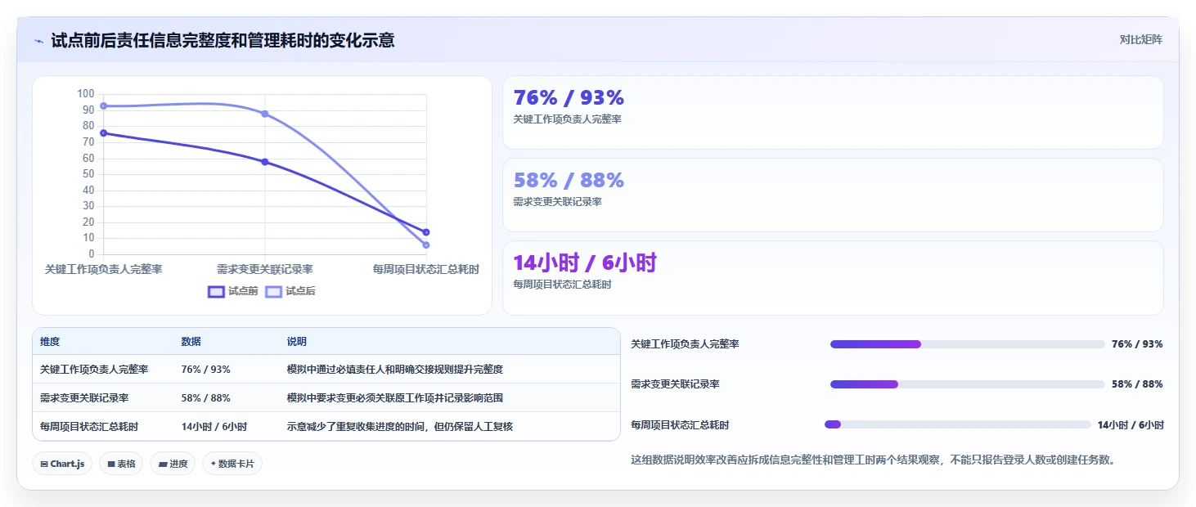This screenshot has height=507, width=1196.
Task: Click the 关键工作项负责人完整率 progress bar
Action: point(968,344)
